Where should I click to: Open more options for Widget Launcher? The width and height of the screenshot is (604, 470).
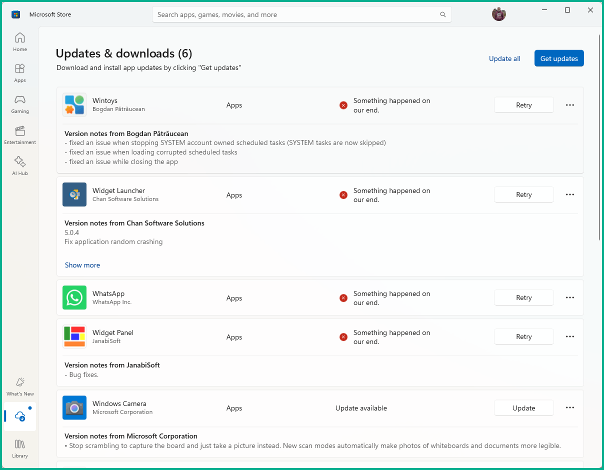[570, 194]
